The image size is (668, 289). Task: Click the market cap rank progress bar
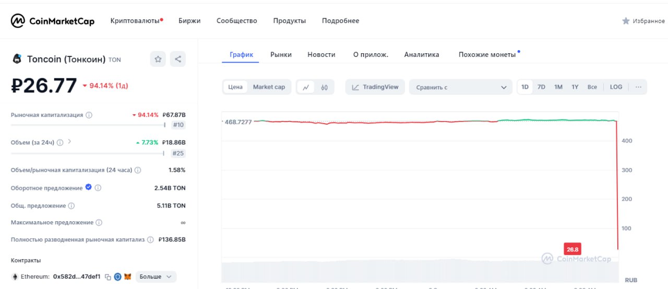pos(88,125)
